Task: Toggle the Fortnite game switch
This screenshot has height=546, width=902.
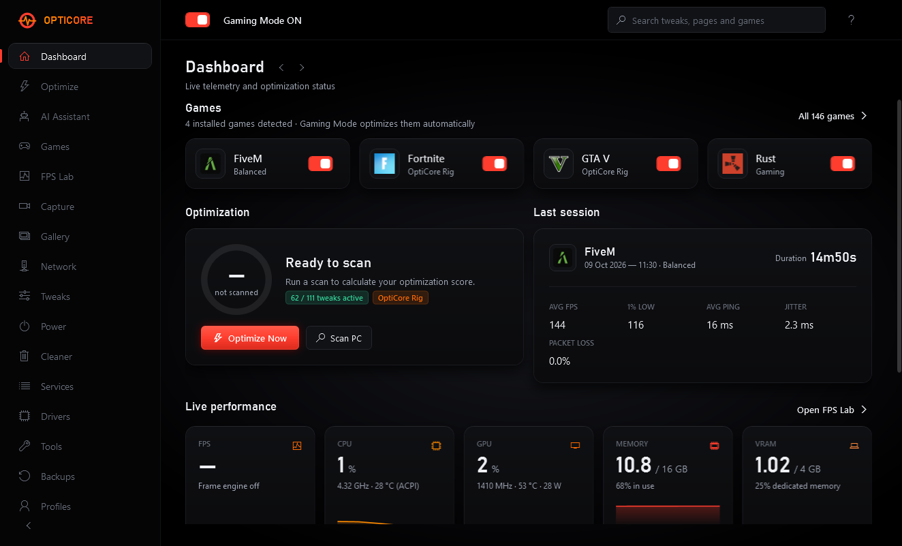Action: pos(495,164)
